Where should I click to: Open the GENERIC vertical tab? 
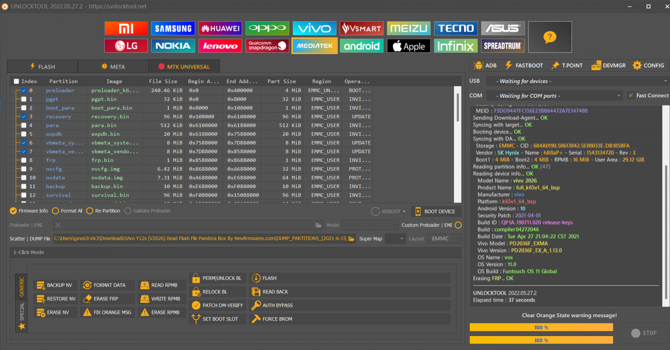click(x=21, y=286)
